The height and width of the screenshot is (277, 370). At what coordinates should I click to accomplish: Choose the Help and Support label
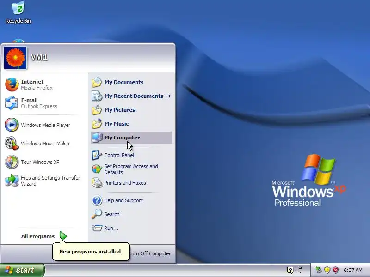point(123,200)
